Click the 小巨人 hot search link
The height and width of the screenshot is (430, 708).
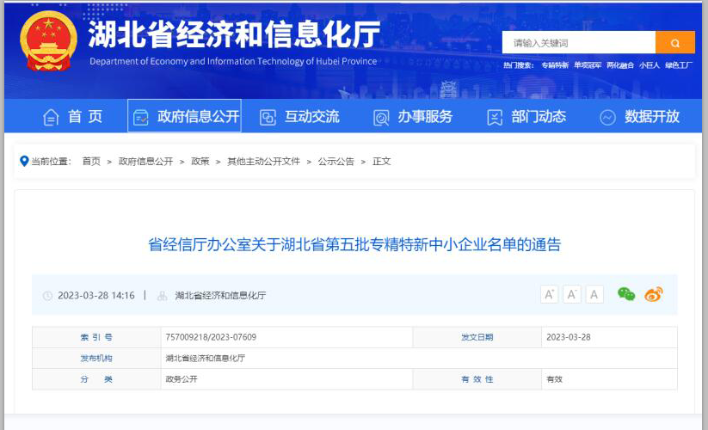point(649,65)
